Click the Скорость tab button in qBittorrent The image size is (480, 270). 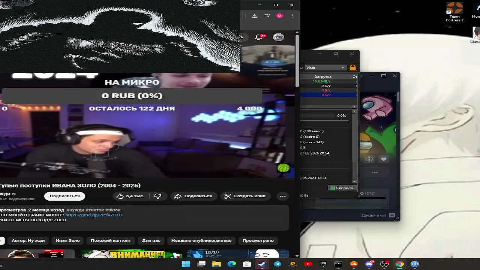click(342, 188)
